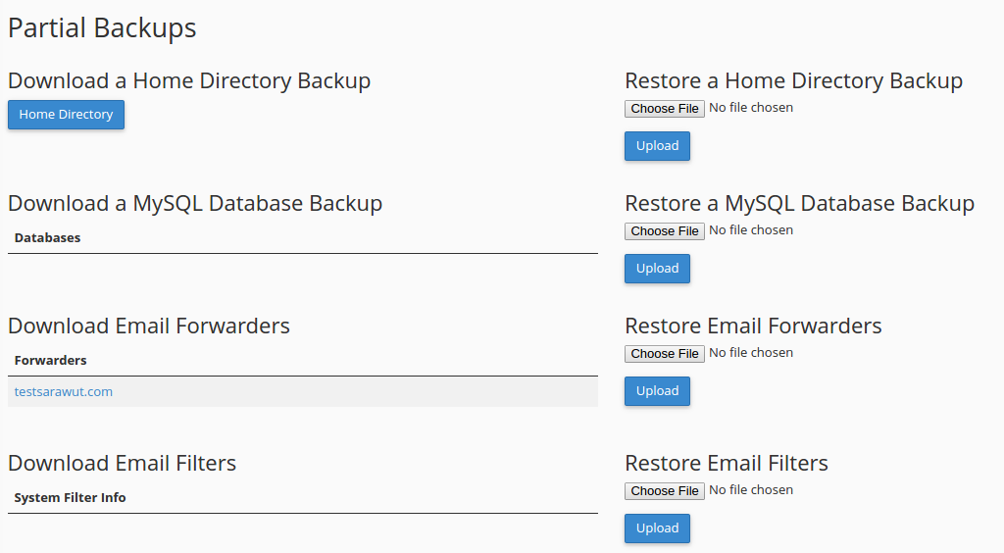Choose file for Home Directory restore
Image resolution: width=1004 pixels, height=553 pixels.
665,108
